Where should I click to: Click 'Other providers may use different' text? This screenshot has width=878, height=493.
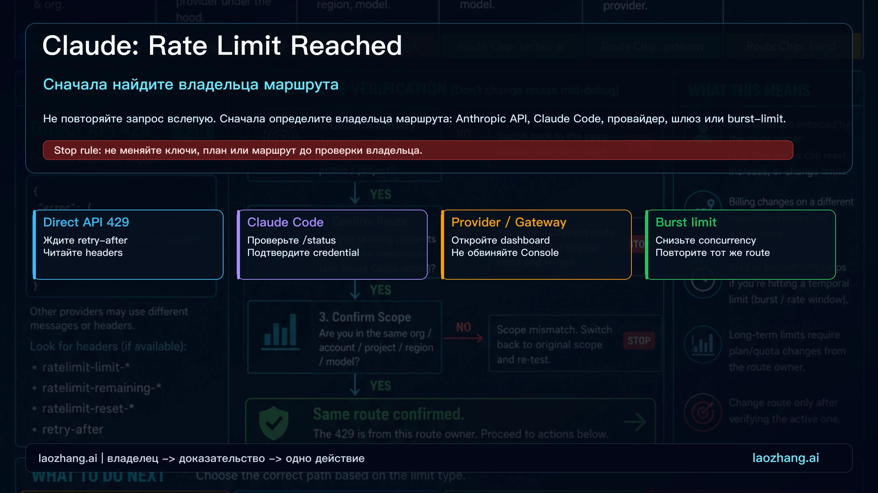(x=109, y=312)
